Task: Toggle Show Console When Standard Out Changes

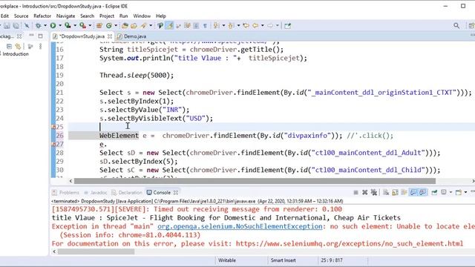Action: coord(413,192)
